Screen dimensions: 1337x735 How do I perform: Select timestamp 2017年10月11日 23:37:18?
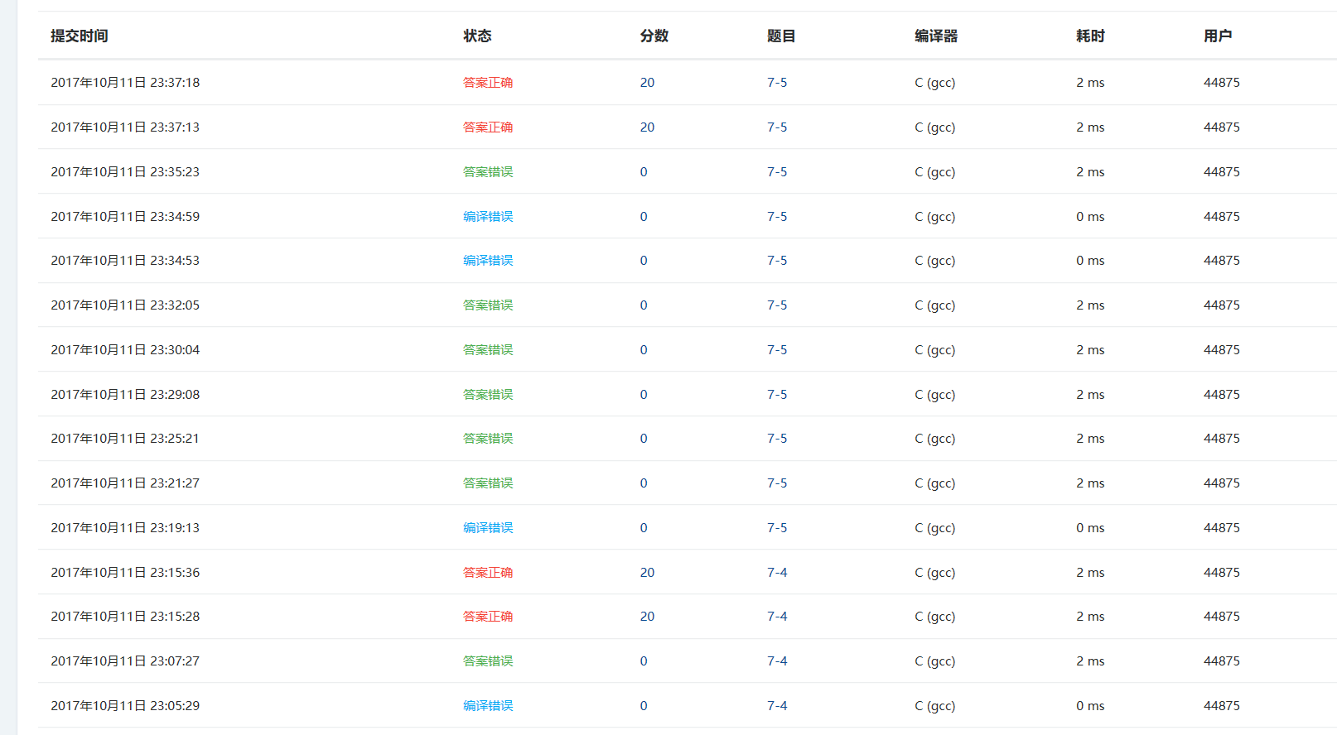125,83
